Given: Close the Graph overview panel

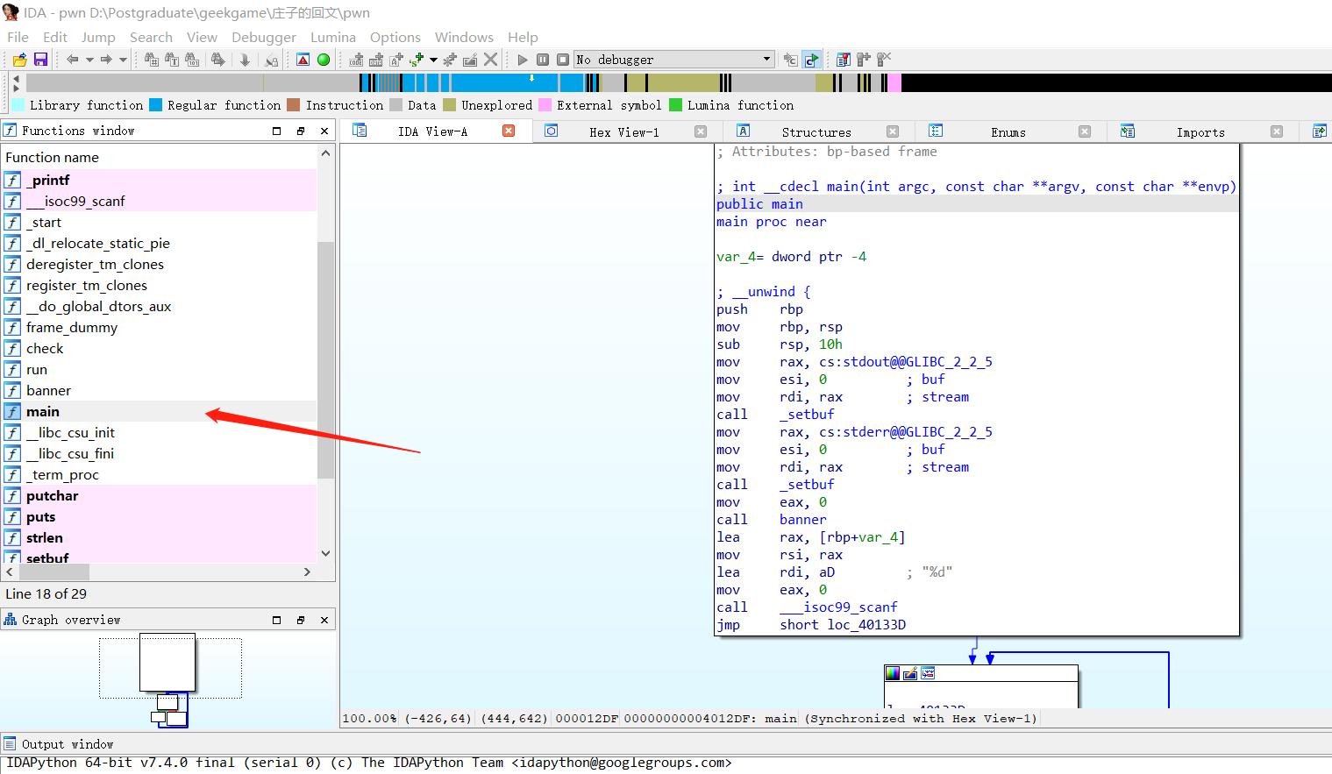Looking at the screenshot, I should 324,620.
